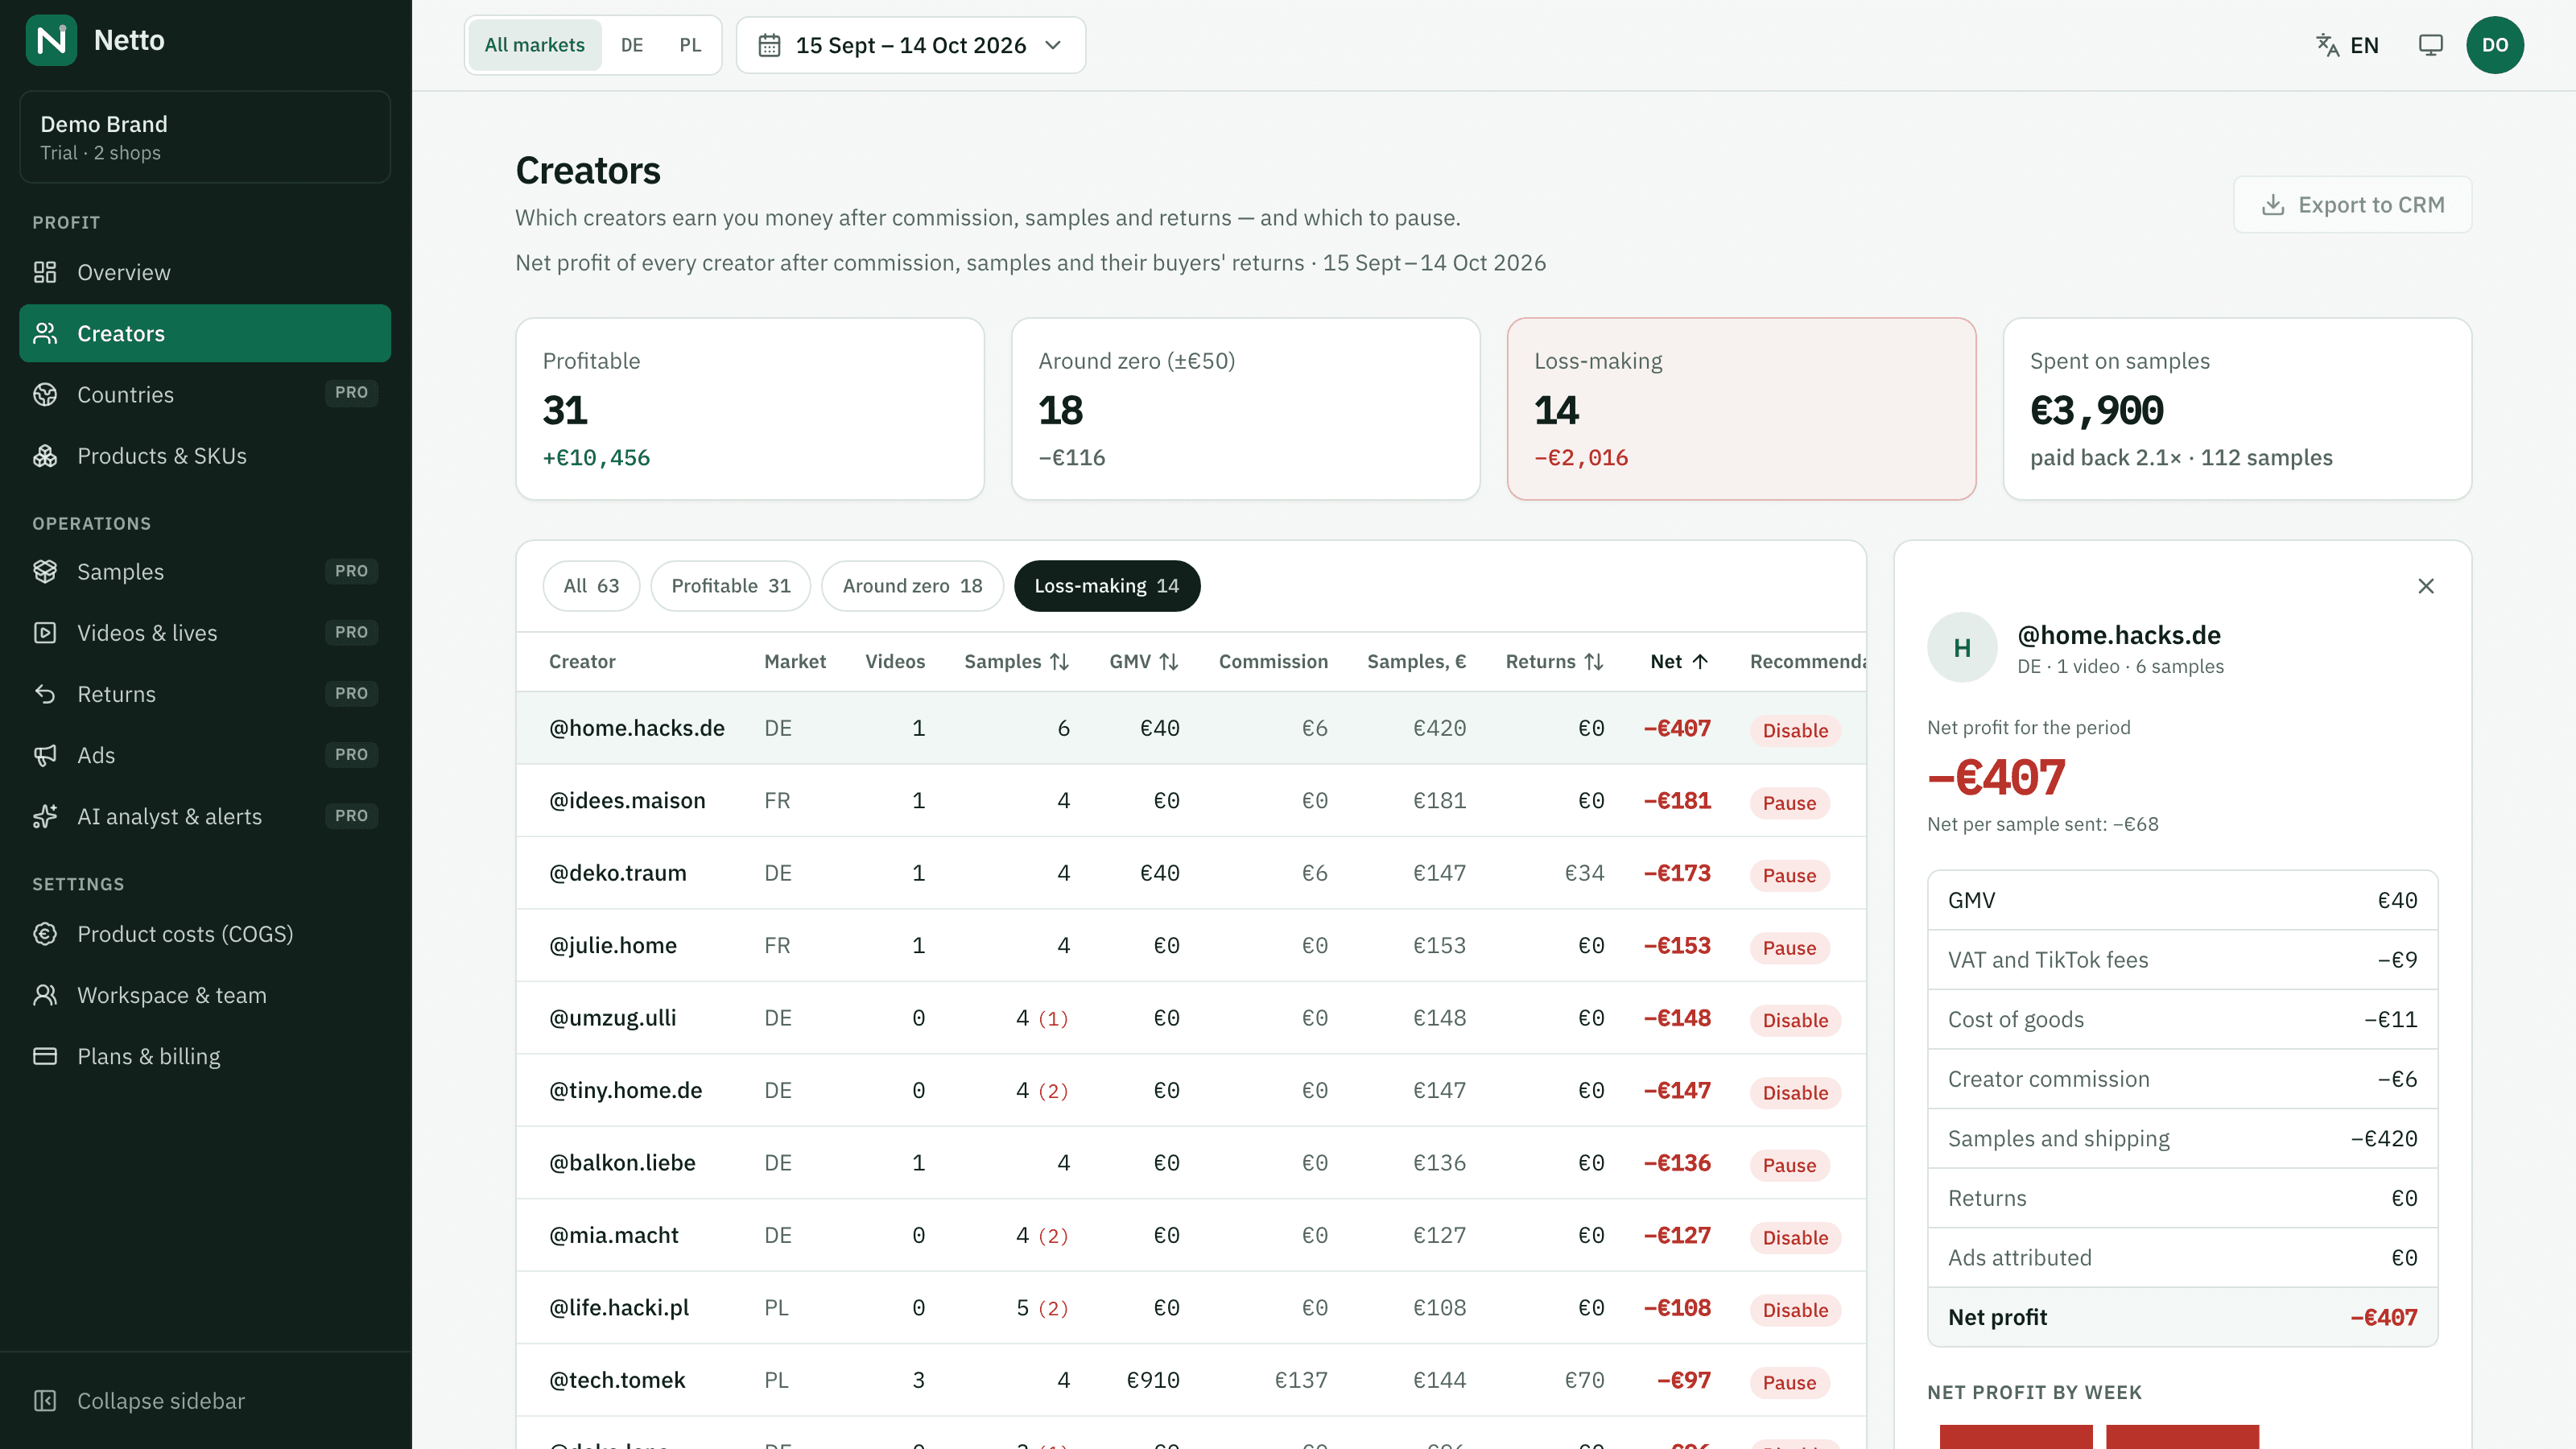Open AI analyst & alerts

tap(204, 816)
